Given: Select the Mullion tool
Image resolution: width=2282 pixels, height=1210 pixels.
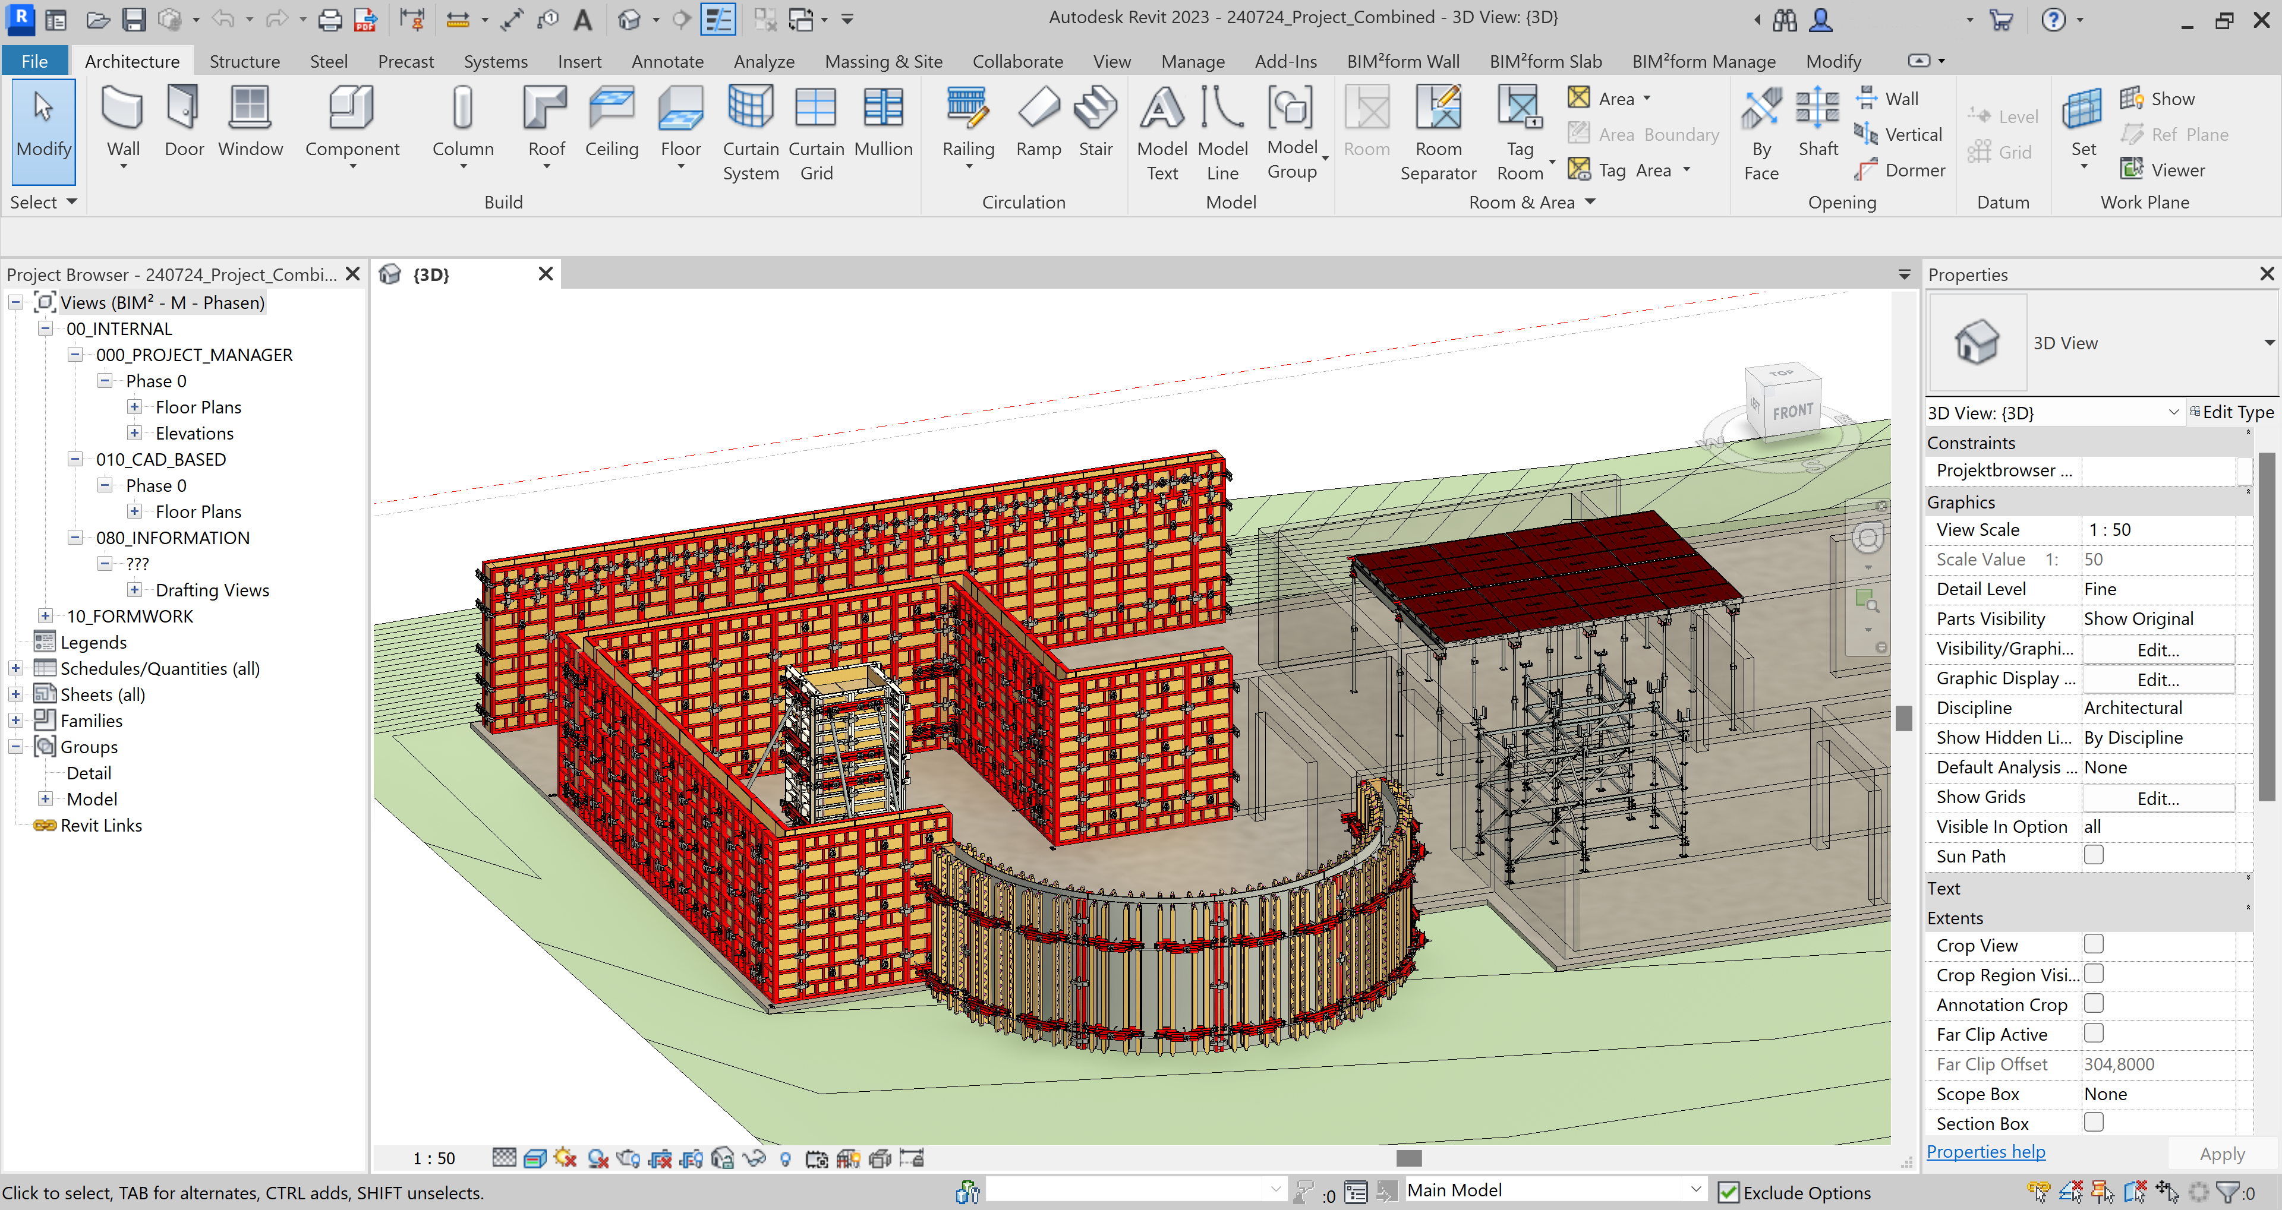Looking at the screenshot, I should click(882, 124).
